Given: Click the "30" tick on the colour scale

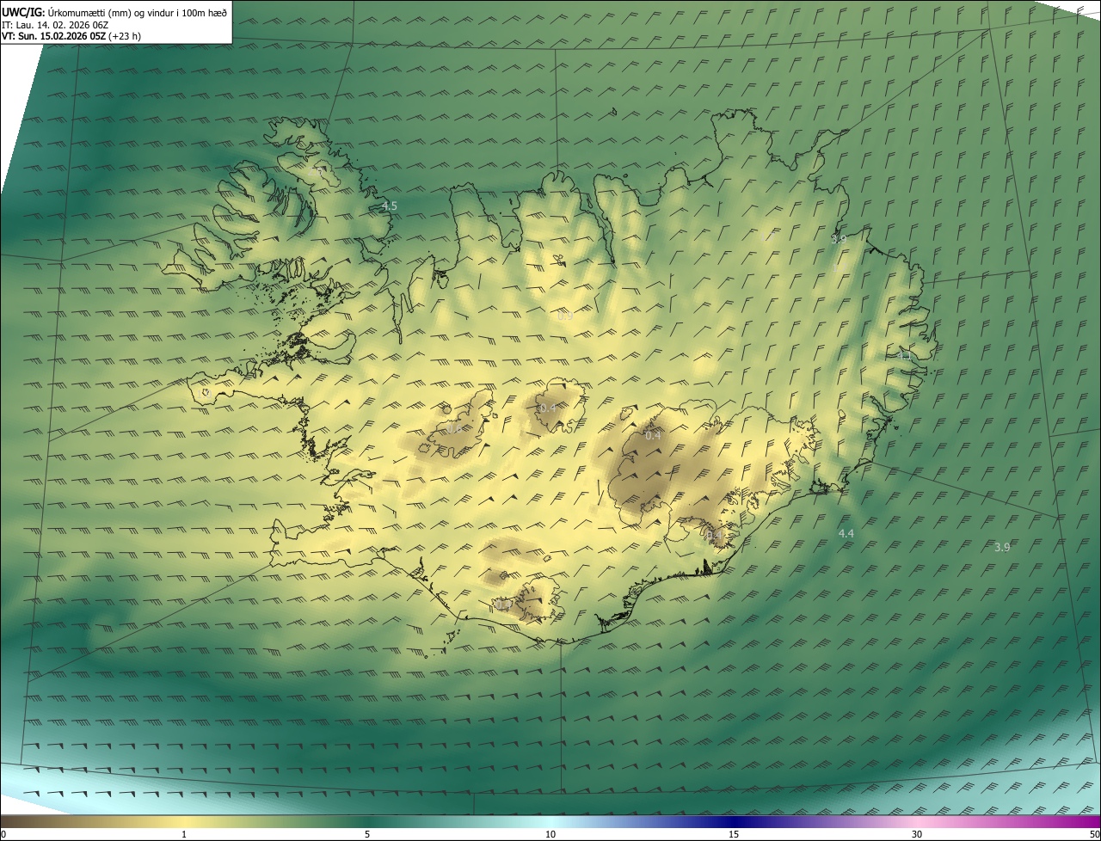Looking at the screenshot, I should [917, 834].
